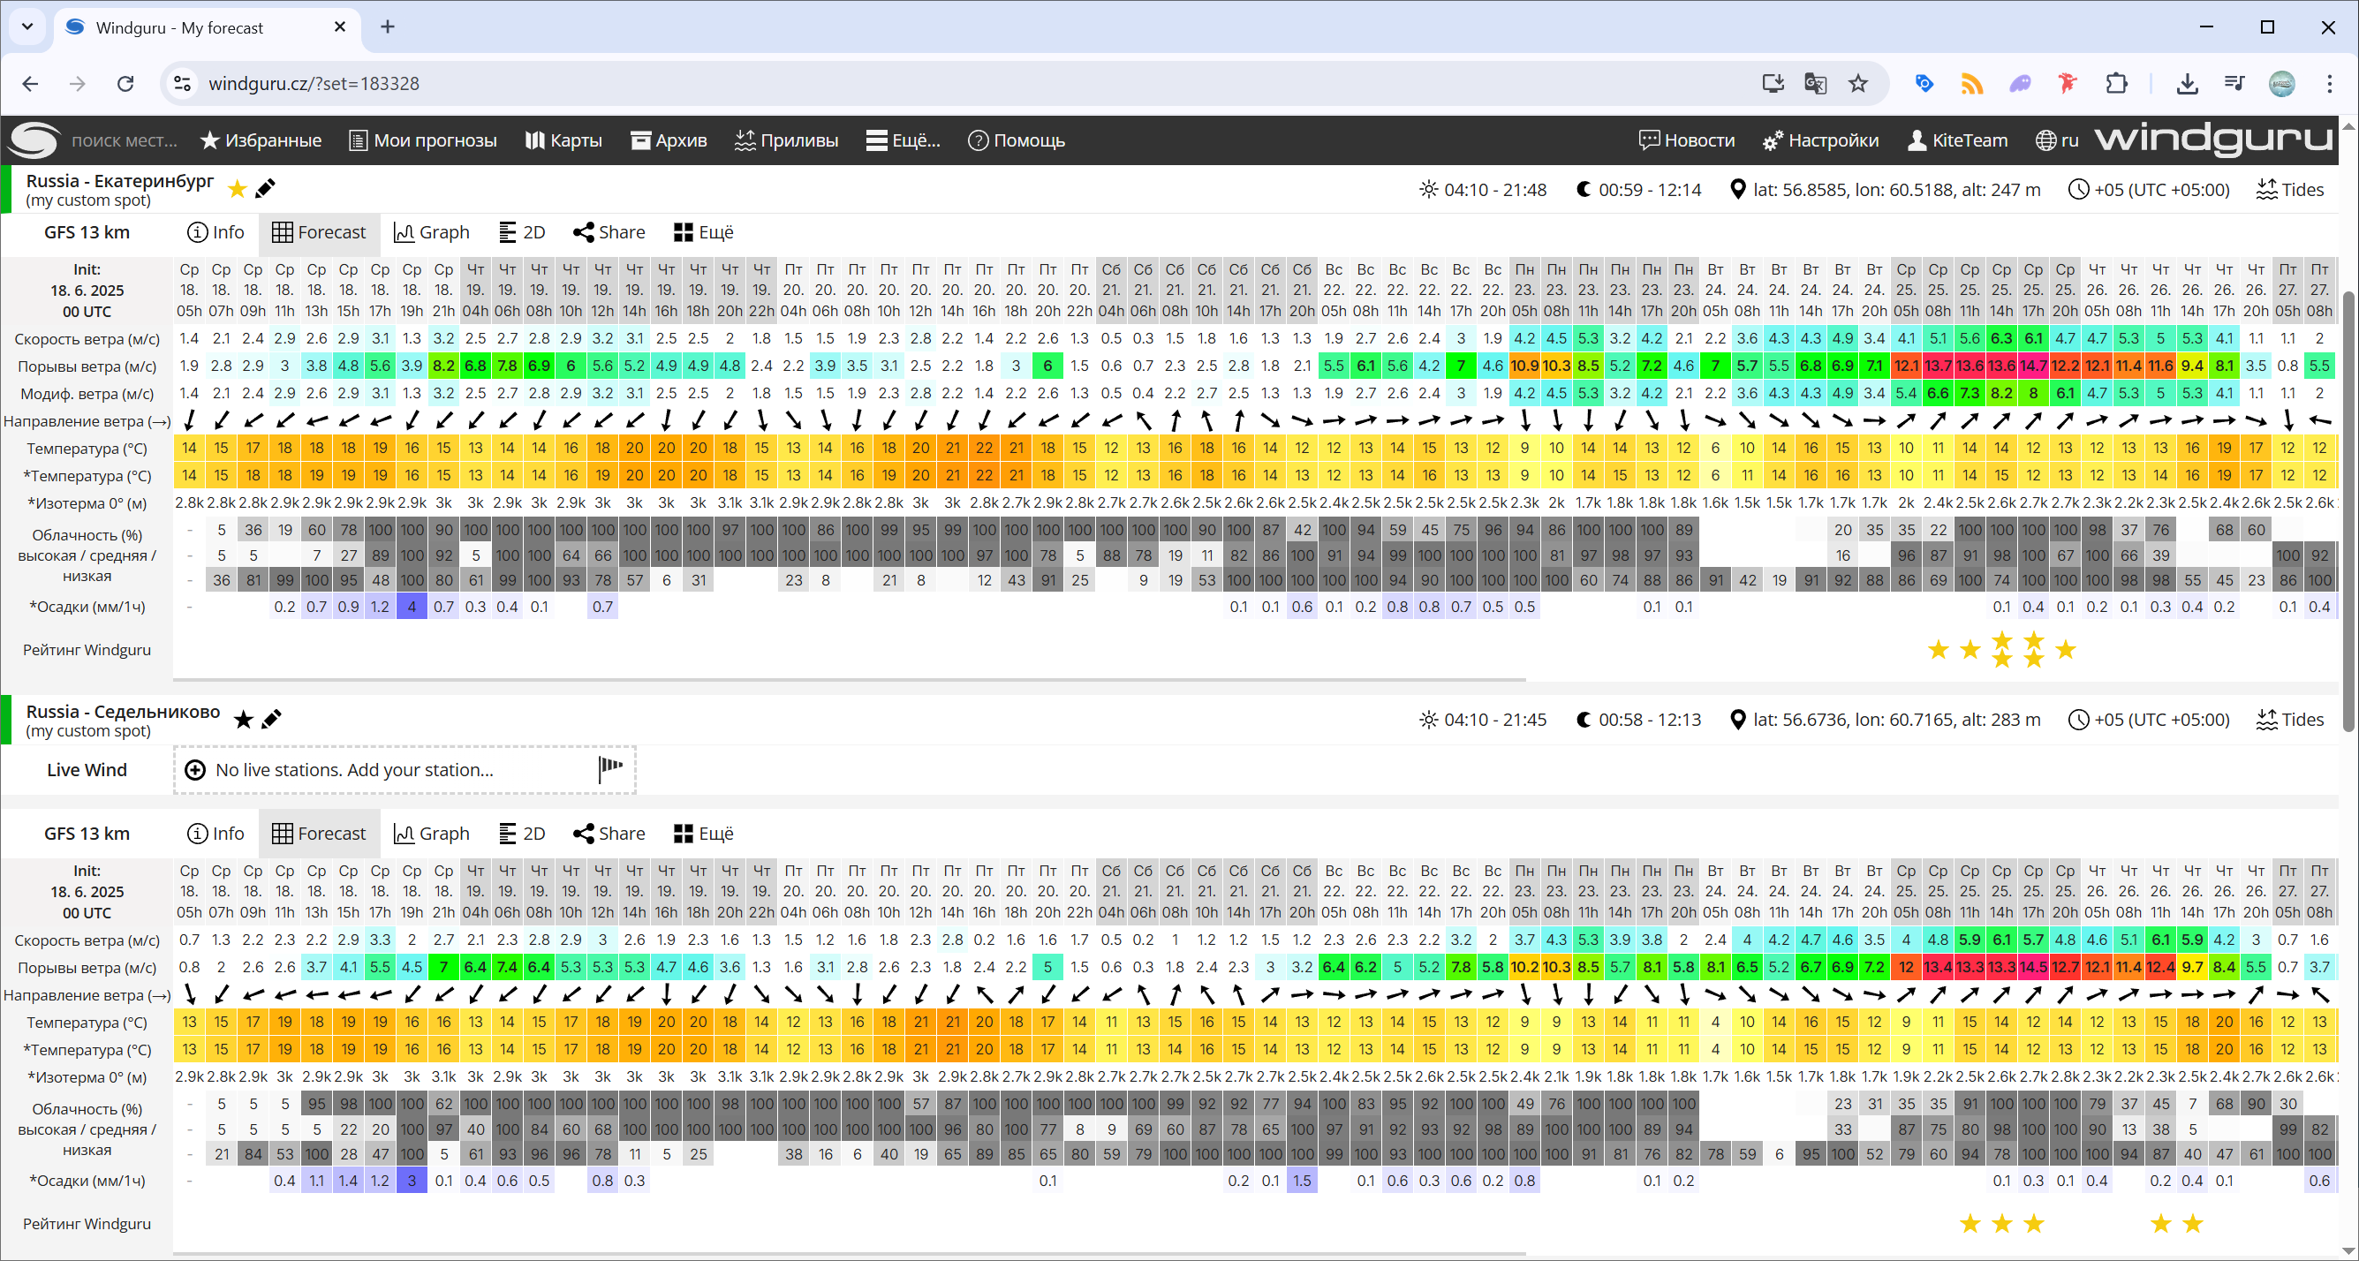Share the Седельниково forecast
Viewport: 2359px width, 1261px height.
[609, 834]
